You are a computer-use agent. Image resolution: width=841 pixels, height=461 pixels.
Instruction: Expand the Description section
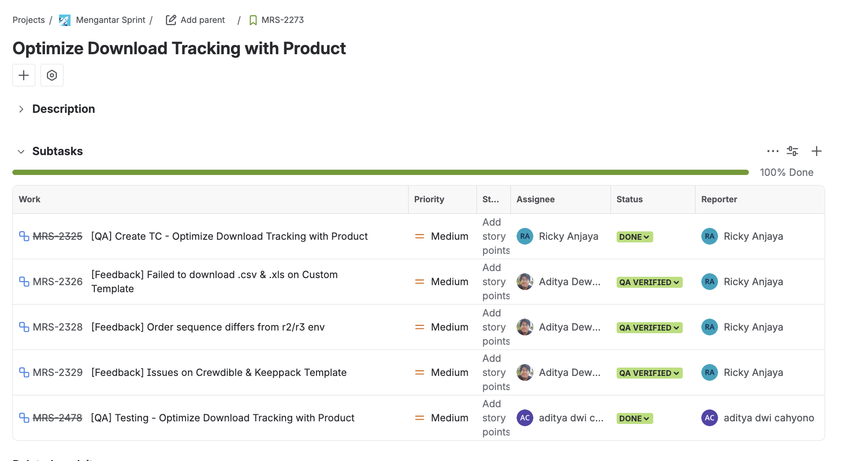point(21,109)
